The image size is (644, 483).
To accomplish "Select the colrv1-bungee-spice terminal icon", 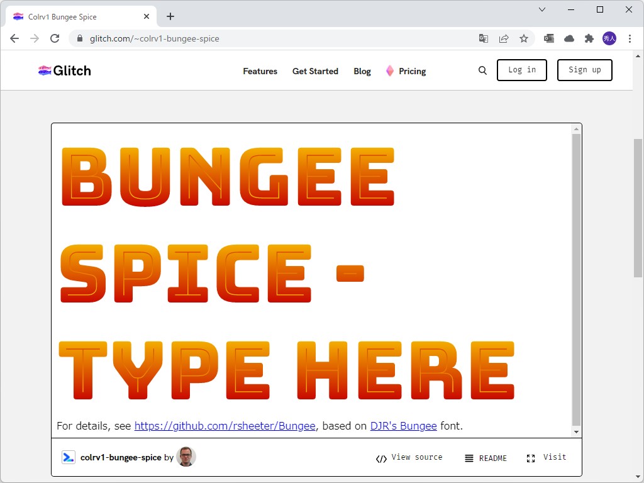I will click(69, 457).
